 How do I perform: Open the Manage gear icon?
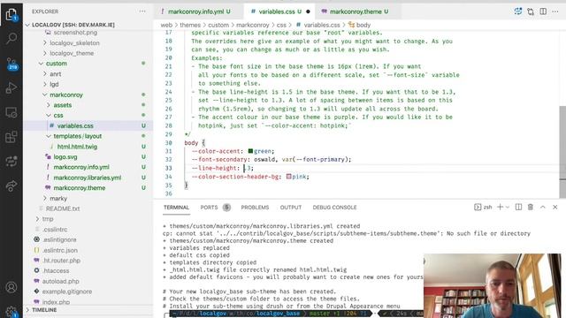click(11, 312)
